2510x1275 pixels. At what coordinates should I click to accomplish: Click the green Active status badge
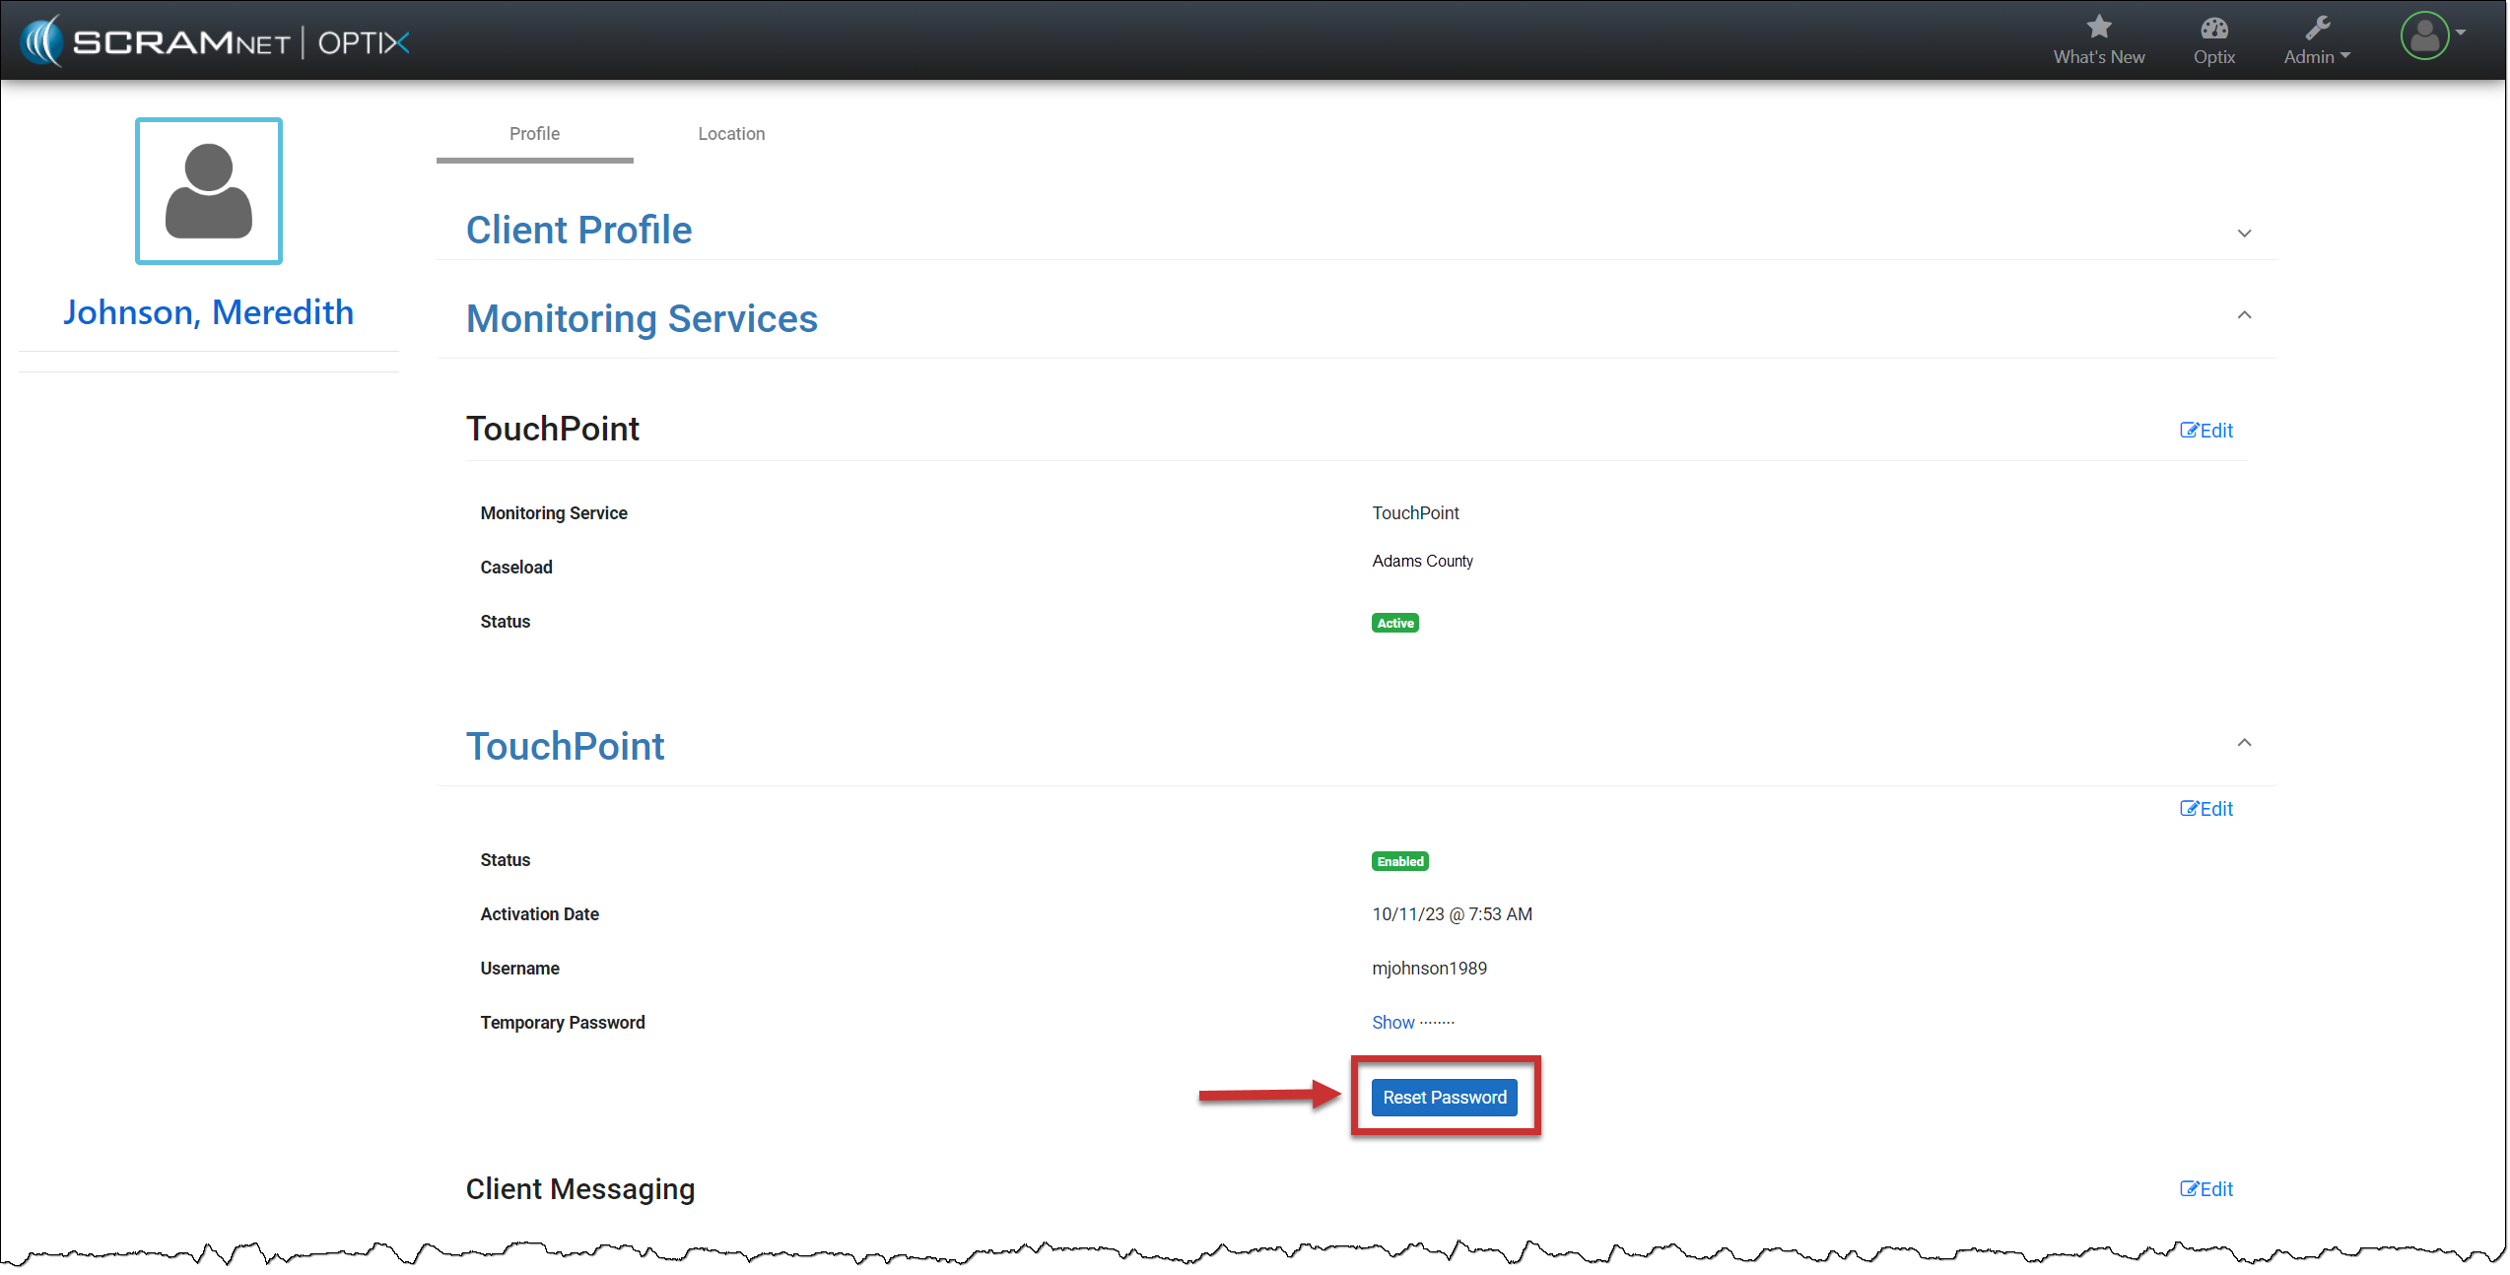click(1394, 623)
